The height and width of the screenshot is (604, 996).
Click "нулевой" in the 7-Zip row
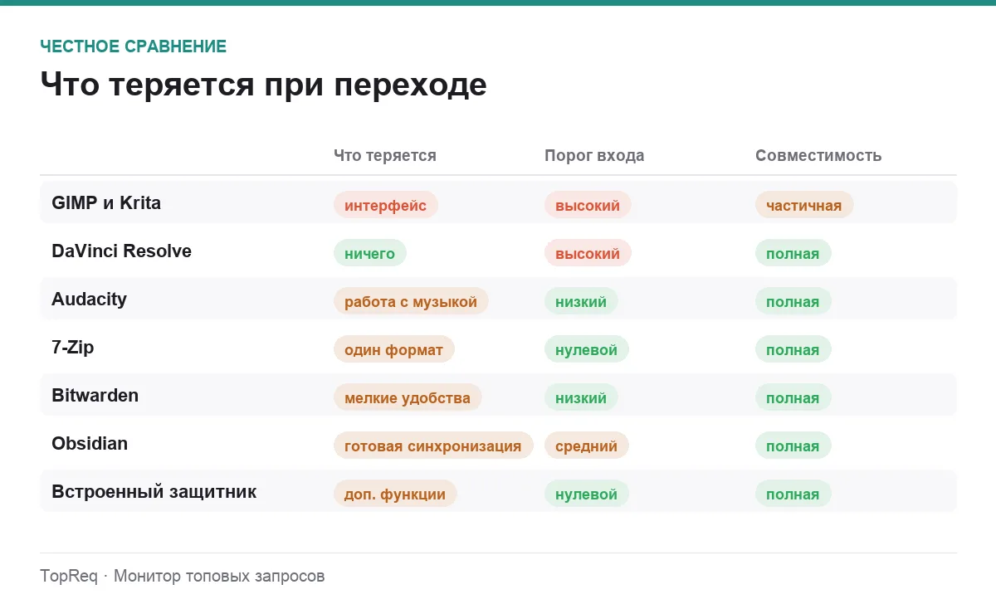[x=587, y=349]
